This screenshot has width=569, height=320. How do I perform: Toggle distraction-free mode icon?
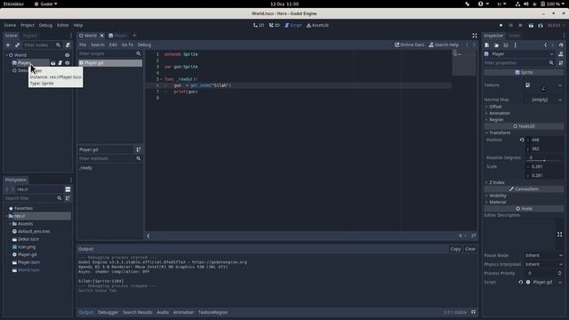475,36
